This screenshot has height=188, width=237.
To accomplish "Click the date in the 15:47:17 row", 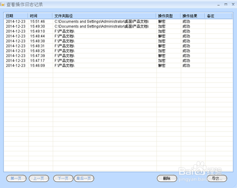I will [x=15, y=60].
